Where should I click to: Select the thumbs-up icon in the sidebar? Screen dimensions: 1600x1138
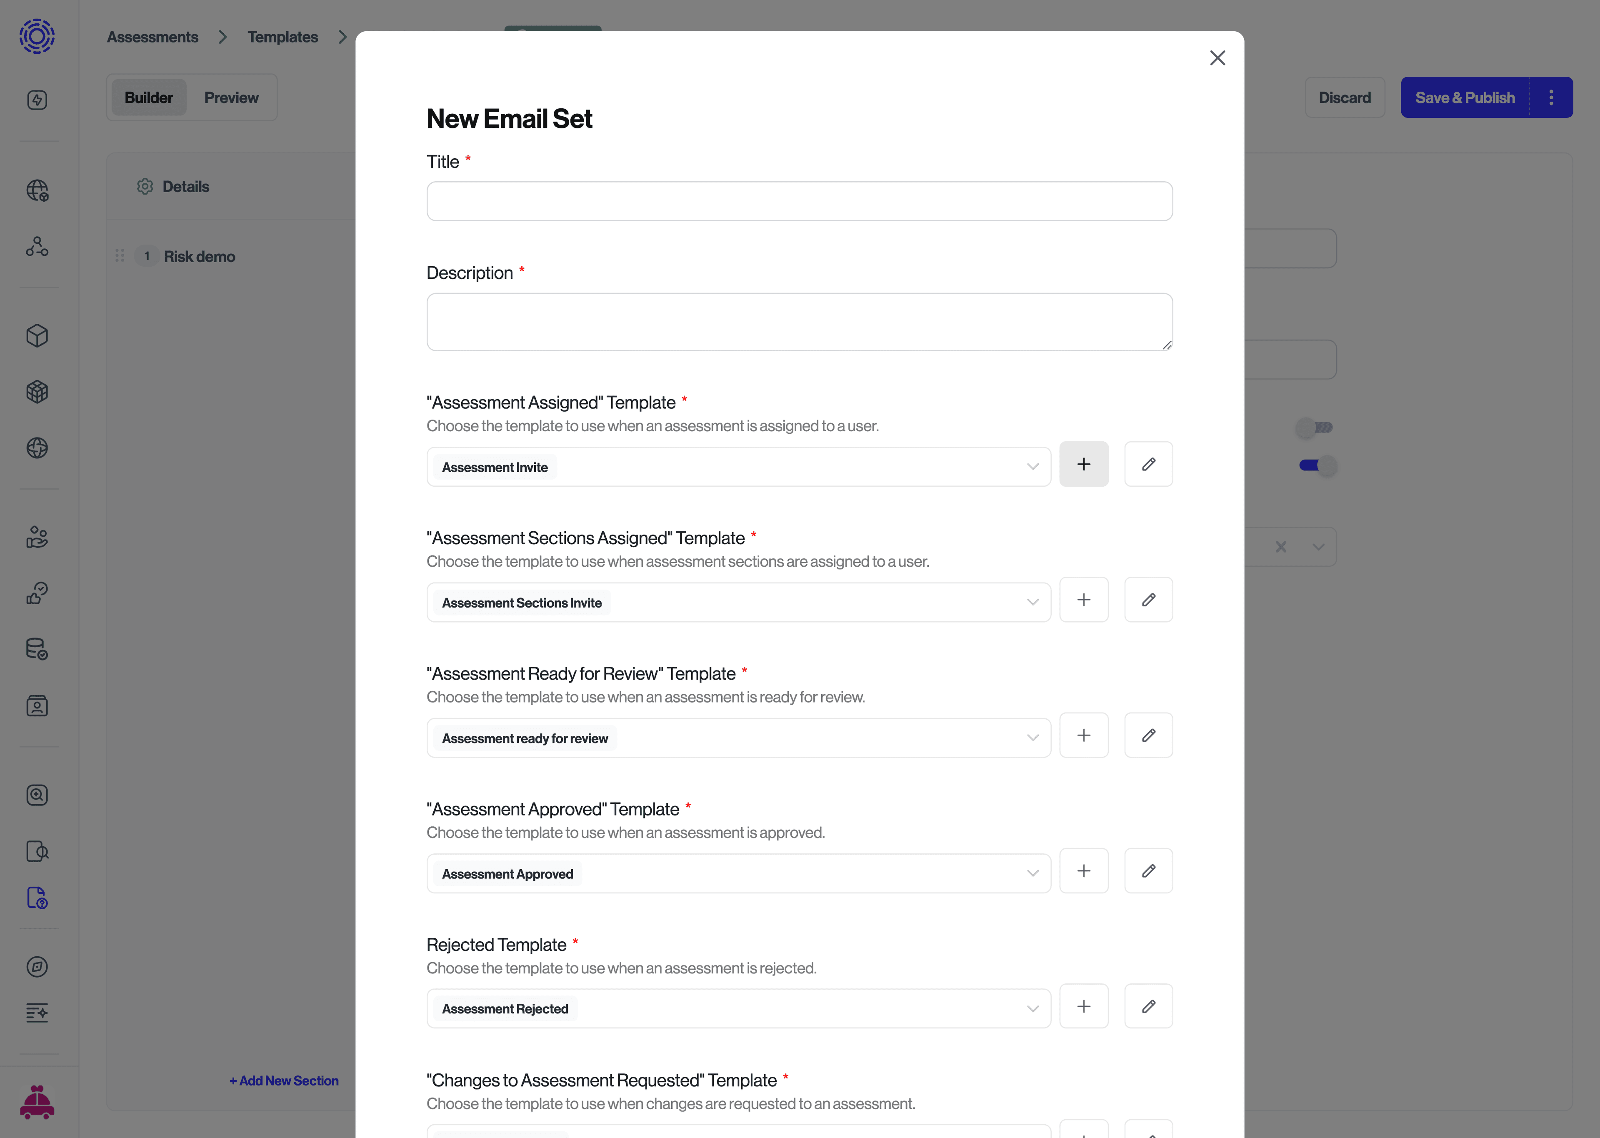[x=37, y=592]
